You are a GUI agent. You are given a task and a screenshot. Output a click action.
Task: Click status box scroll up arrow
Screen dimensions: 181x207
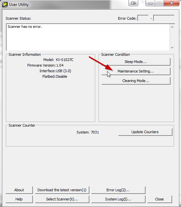172,27
